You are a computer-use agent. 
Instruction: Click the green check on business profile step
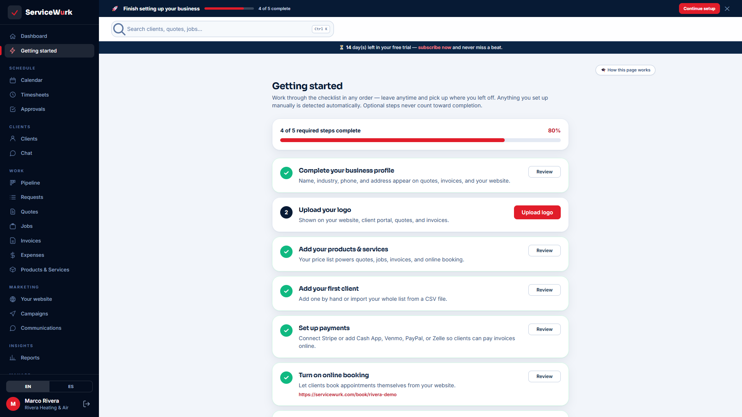coord(286,173)
